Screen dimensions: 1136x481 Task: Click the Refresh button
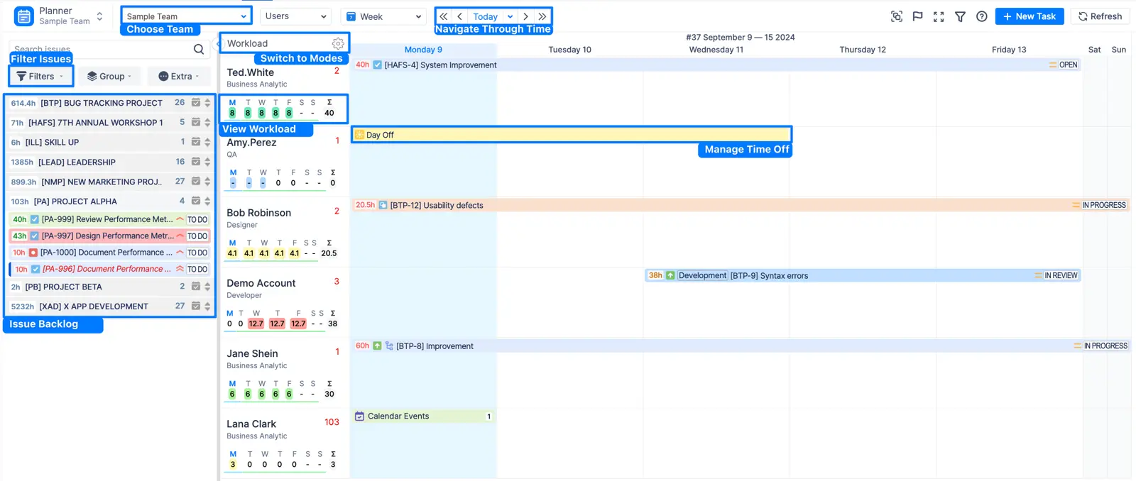point(1100,16)
